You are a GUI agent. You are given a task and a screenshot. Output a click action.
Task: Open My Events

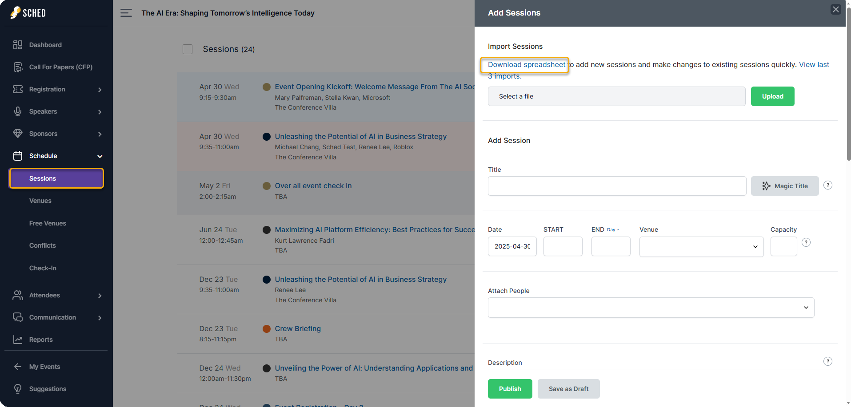click(44, 367)
